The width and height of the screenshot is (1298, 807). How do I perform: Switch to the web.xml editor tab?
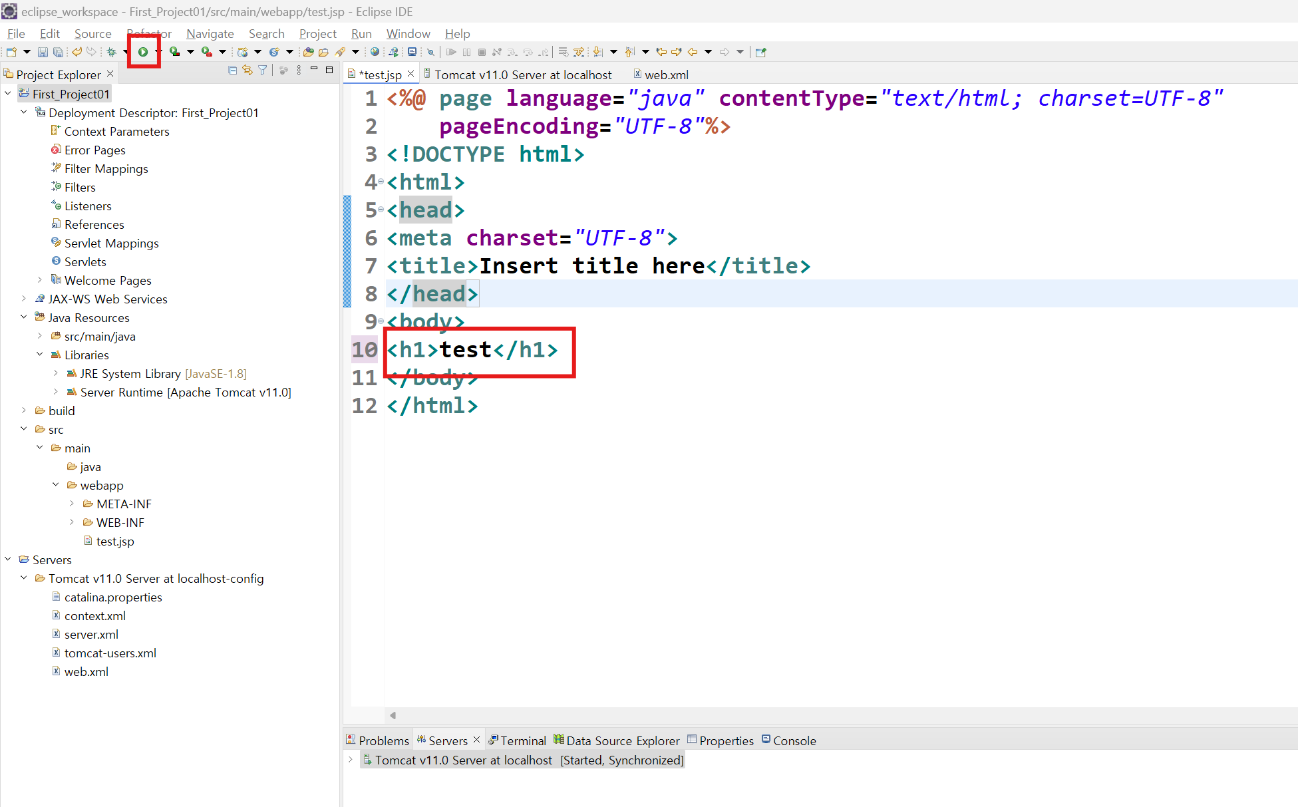[666, 75]
